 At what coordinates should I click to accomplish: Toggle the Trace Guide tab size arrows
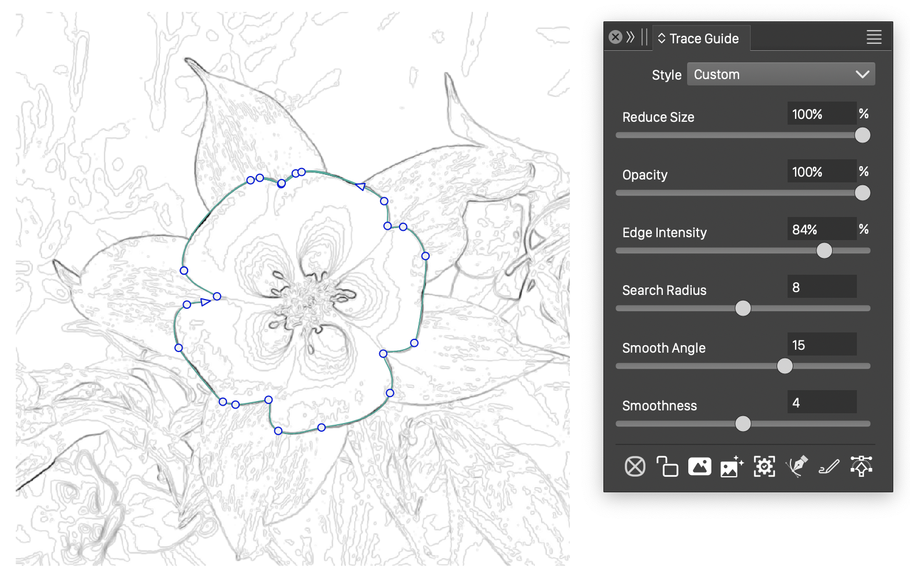(662, 39)
